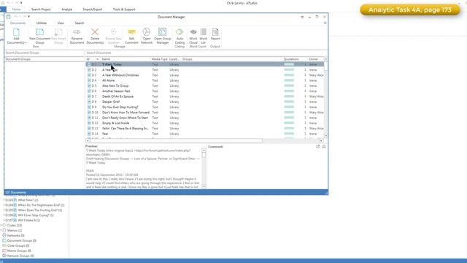Click the Add Document(s) icon

click(16, 32)
